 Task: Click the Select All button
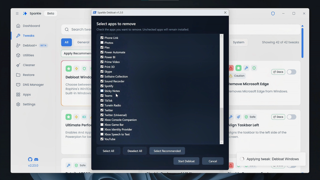click(108, 151)
